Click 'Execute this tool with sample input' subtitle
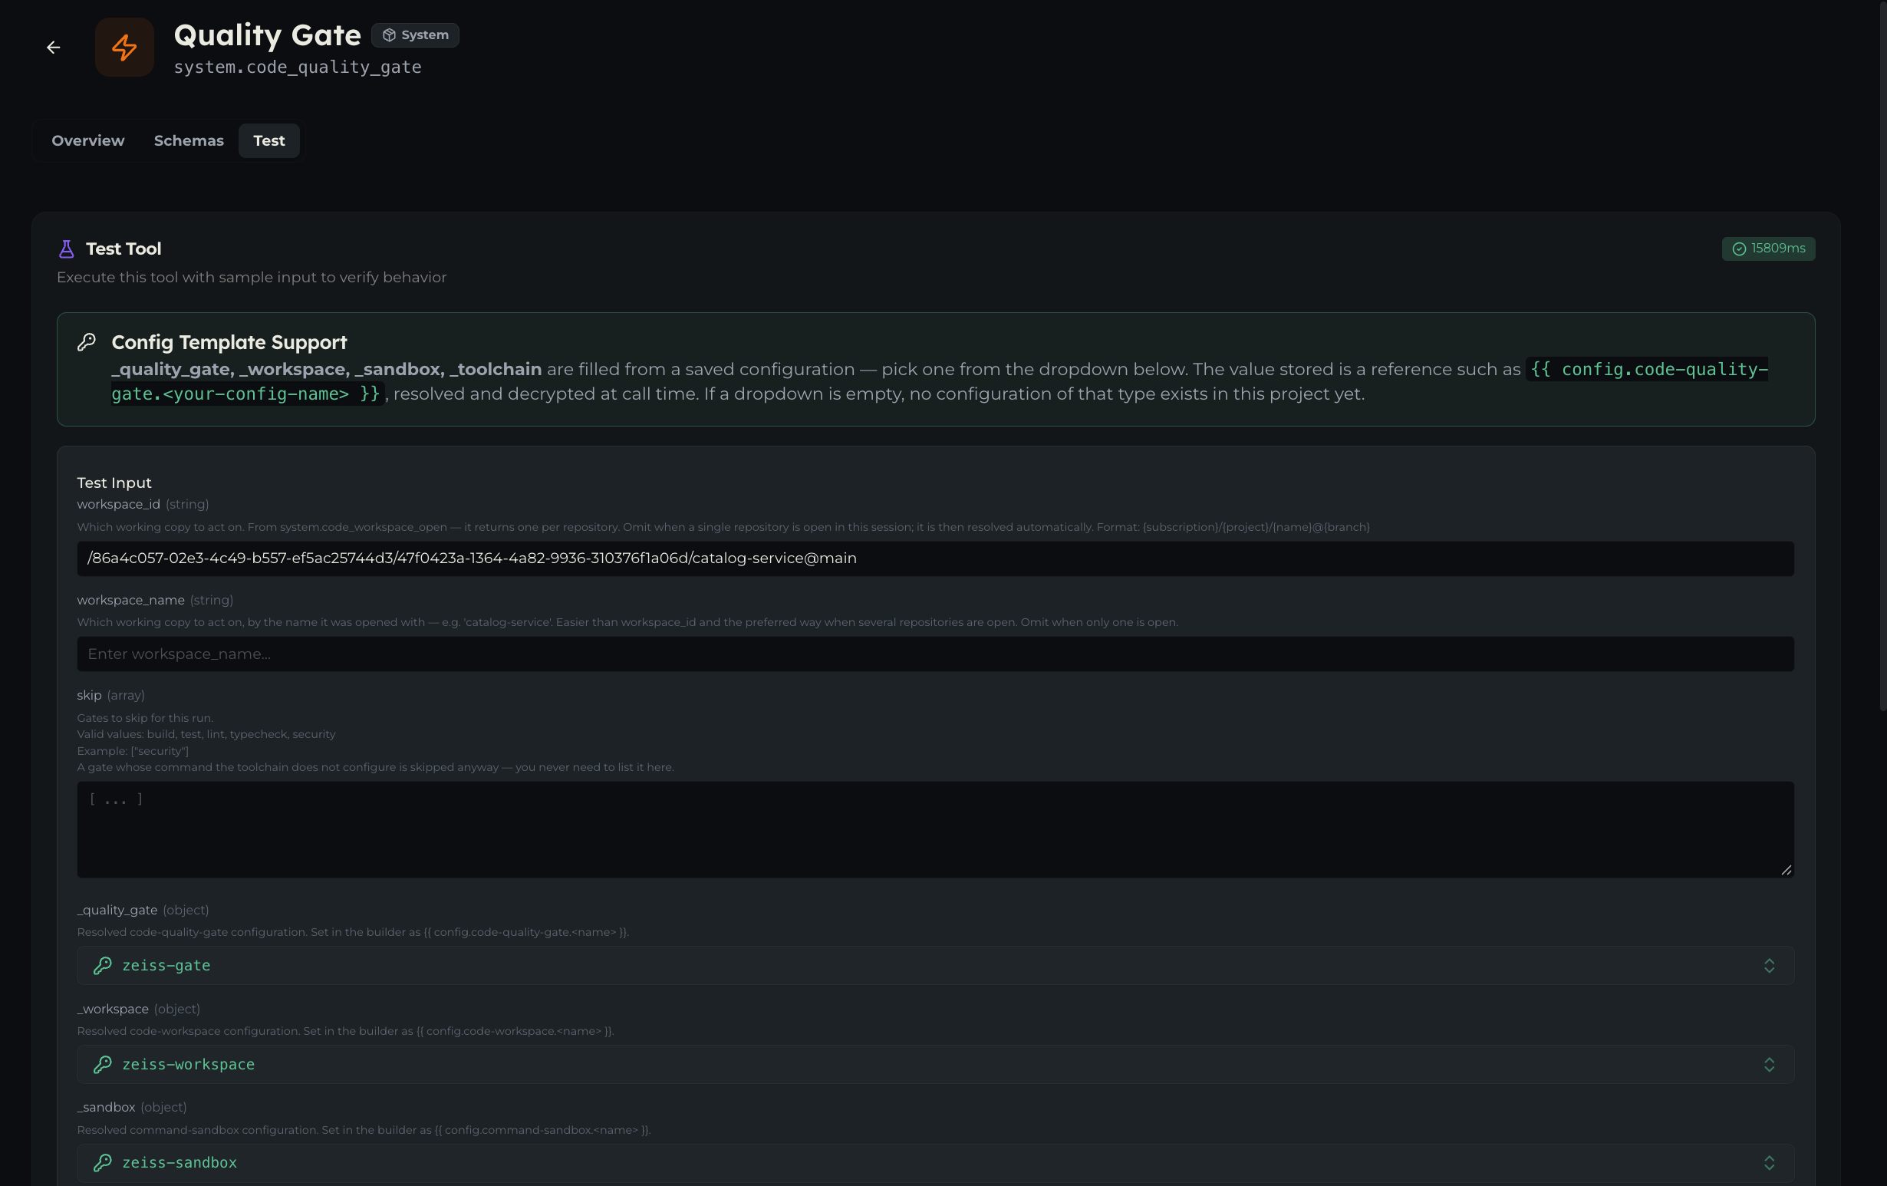Screen dimensions: 1887x1186 [x=252, y=278]
